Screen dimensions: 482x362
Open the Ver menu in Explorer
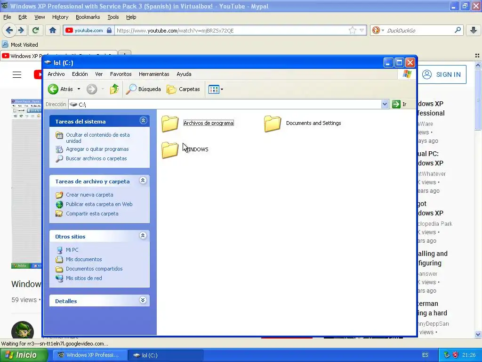click(99, 74)
